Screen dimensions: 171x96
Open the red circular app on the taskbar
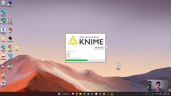pos(108,94)
